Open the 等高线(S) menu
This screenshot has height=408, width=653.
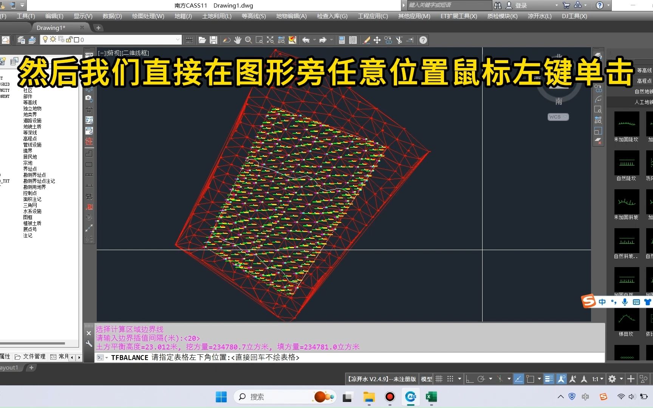254,16
